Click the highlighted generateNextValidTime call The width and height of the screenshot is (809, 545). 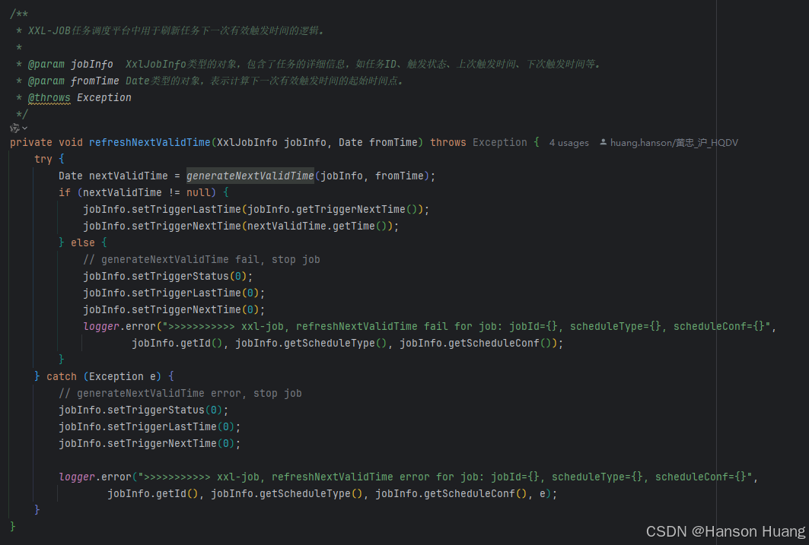tap(250, 176)
